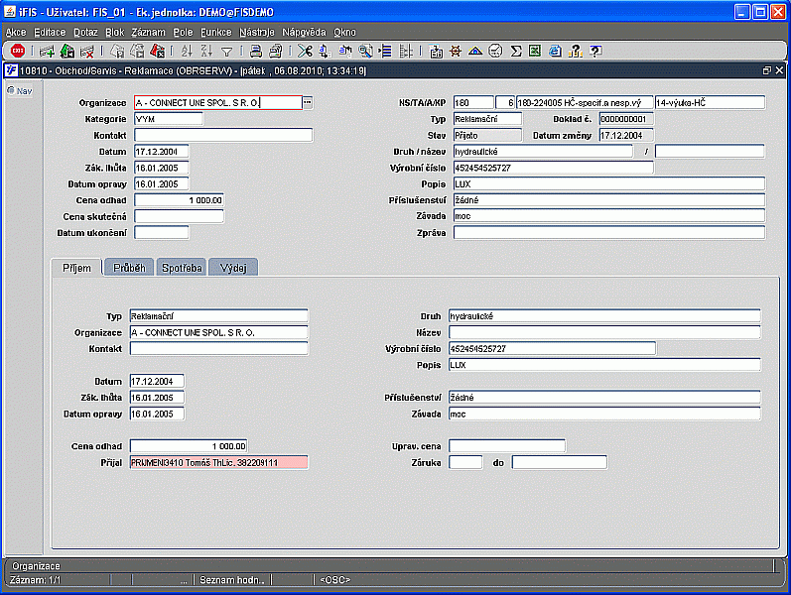Click the Cena odhad field in Příjem tab
The width and height of the screenshot is (791, 595).
point(189,446)
